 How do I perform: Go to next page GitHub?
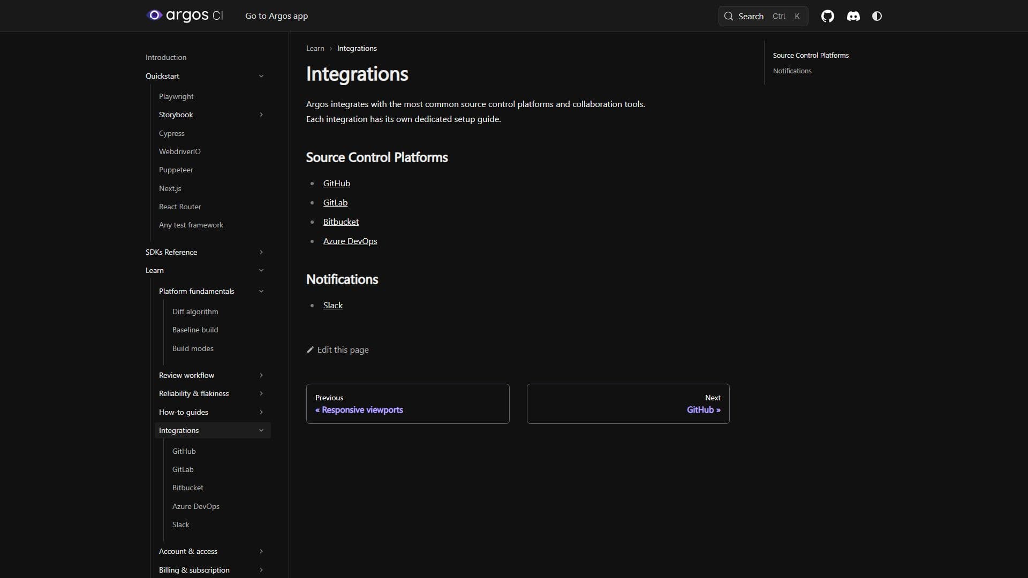pos(628,404)
